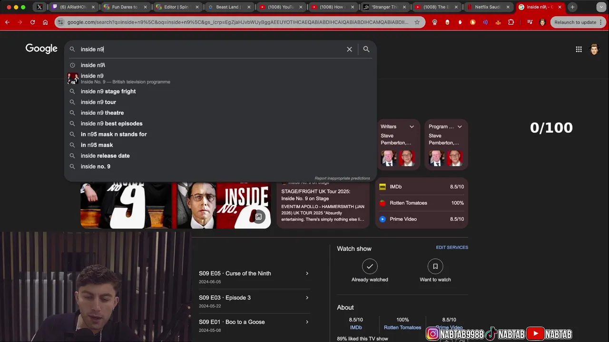Switch to the Fun Dares tab
The width and height of the screenshot is (609, 342).
point(125,7)
